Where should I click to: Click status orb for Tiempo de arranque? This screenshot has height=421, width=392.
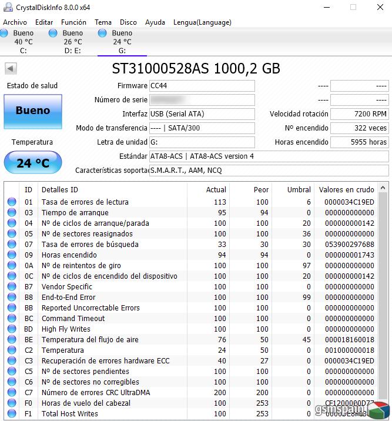coord(12,212)
